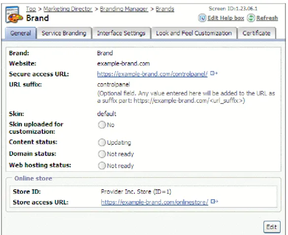Open the Certificate tab
Viewport: 288px width, 235px height.
coord(256,33)
